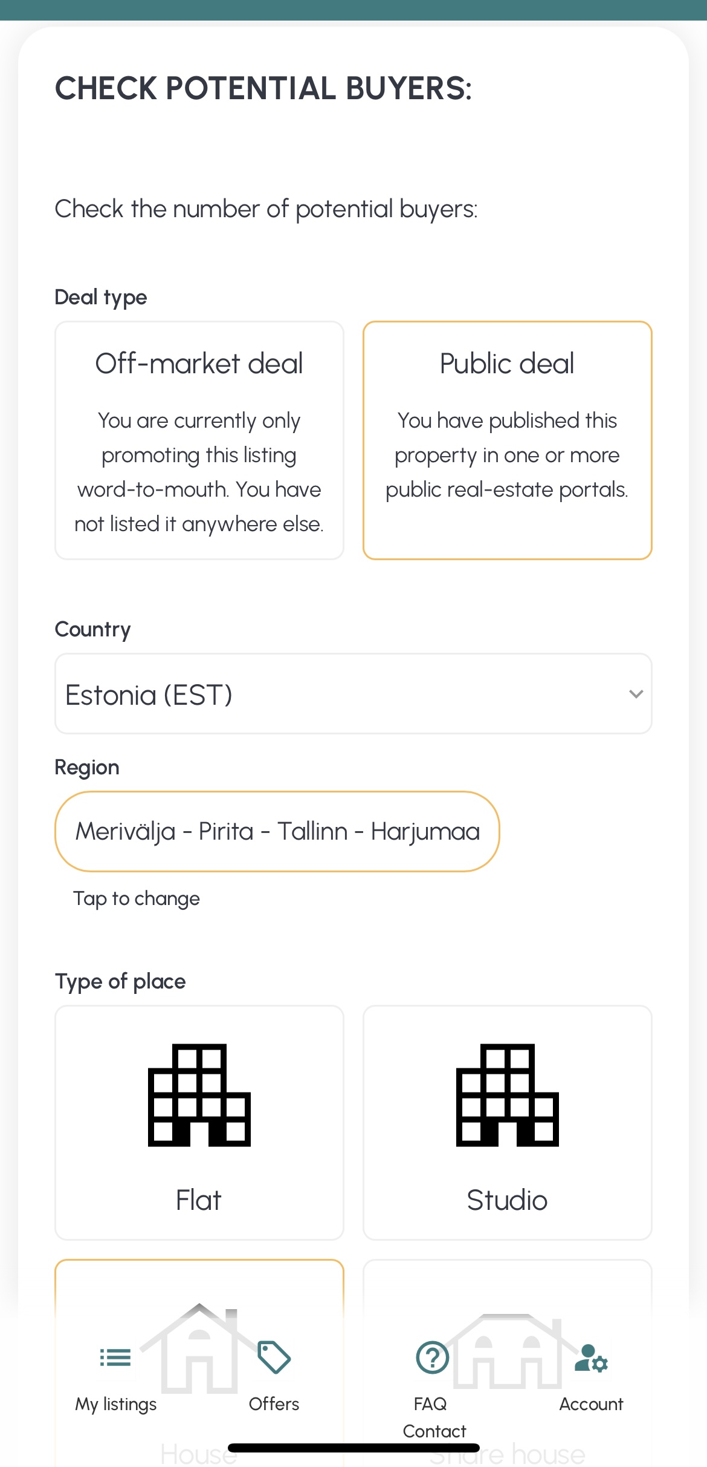Image resolution: width=707 pixels, height=1467 pixels.
Task: Open the Account settings icon
Action: [591, 1358]
